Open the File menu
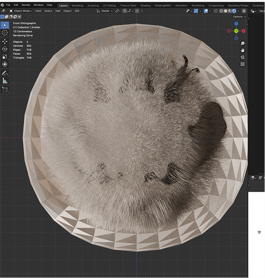The image size is (265, 278). coord(8,5)
